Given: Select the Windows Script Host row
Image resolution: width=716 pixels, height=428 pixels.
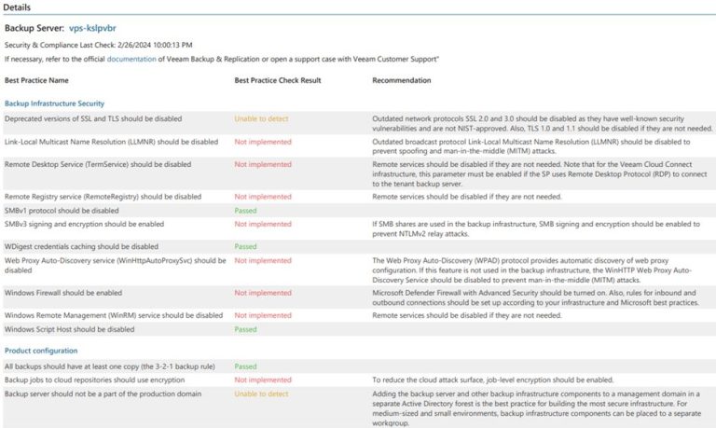Looking at the screenshot, I should pyautogui.click(x=70, y=329).
